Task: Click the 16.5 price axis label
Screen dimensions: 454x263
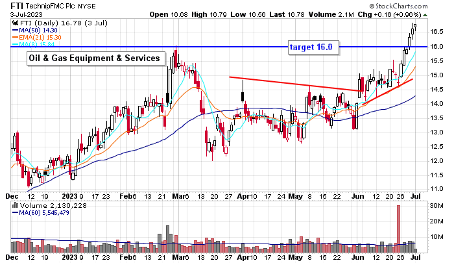Action: pos(436,32)
